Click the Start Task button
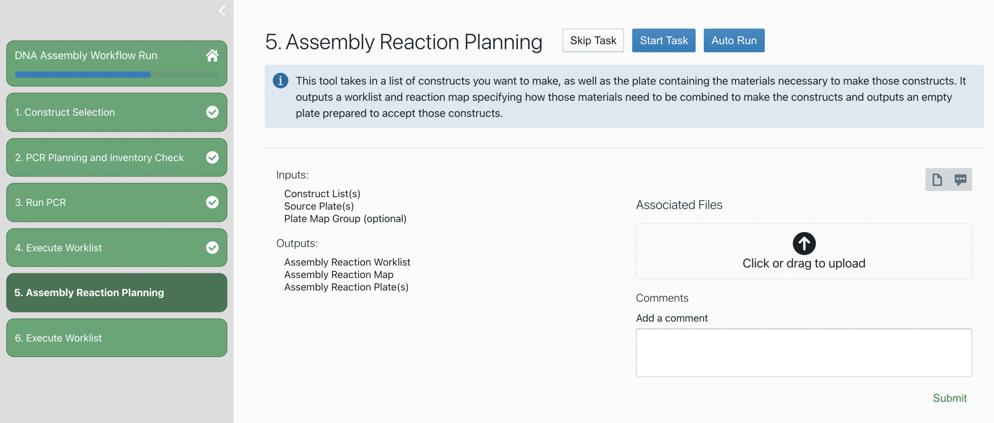 [x=663, y=40]
